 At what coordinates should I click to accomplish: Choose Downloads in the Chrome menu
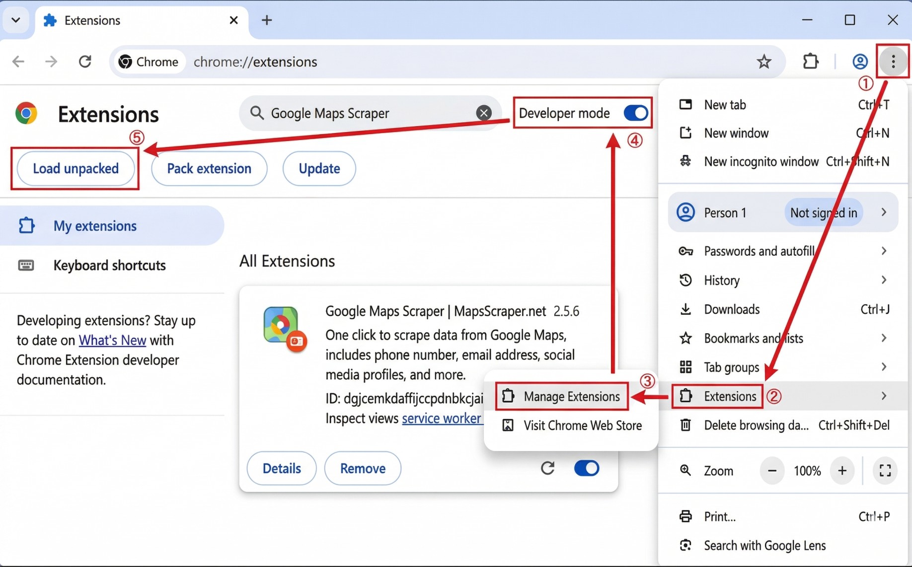(731, 309)
